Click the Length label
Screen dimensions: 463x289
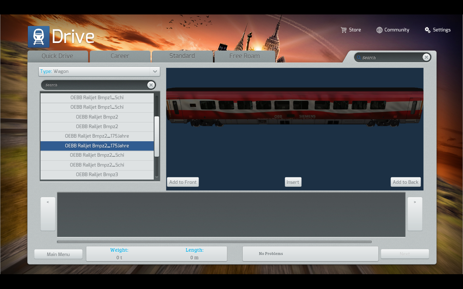(x=195, y=250)
